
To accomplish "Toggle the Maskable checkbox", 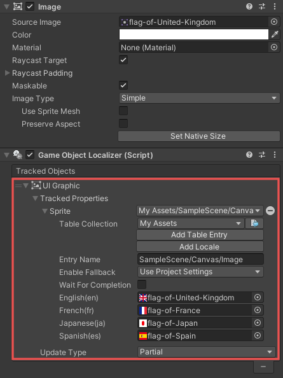I will tap(123, 85).
